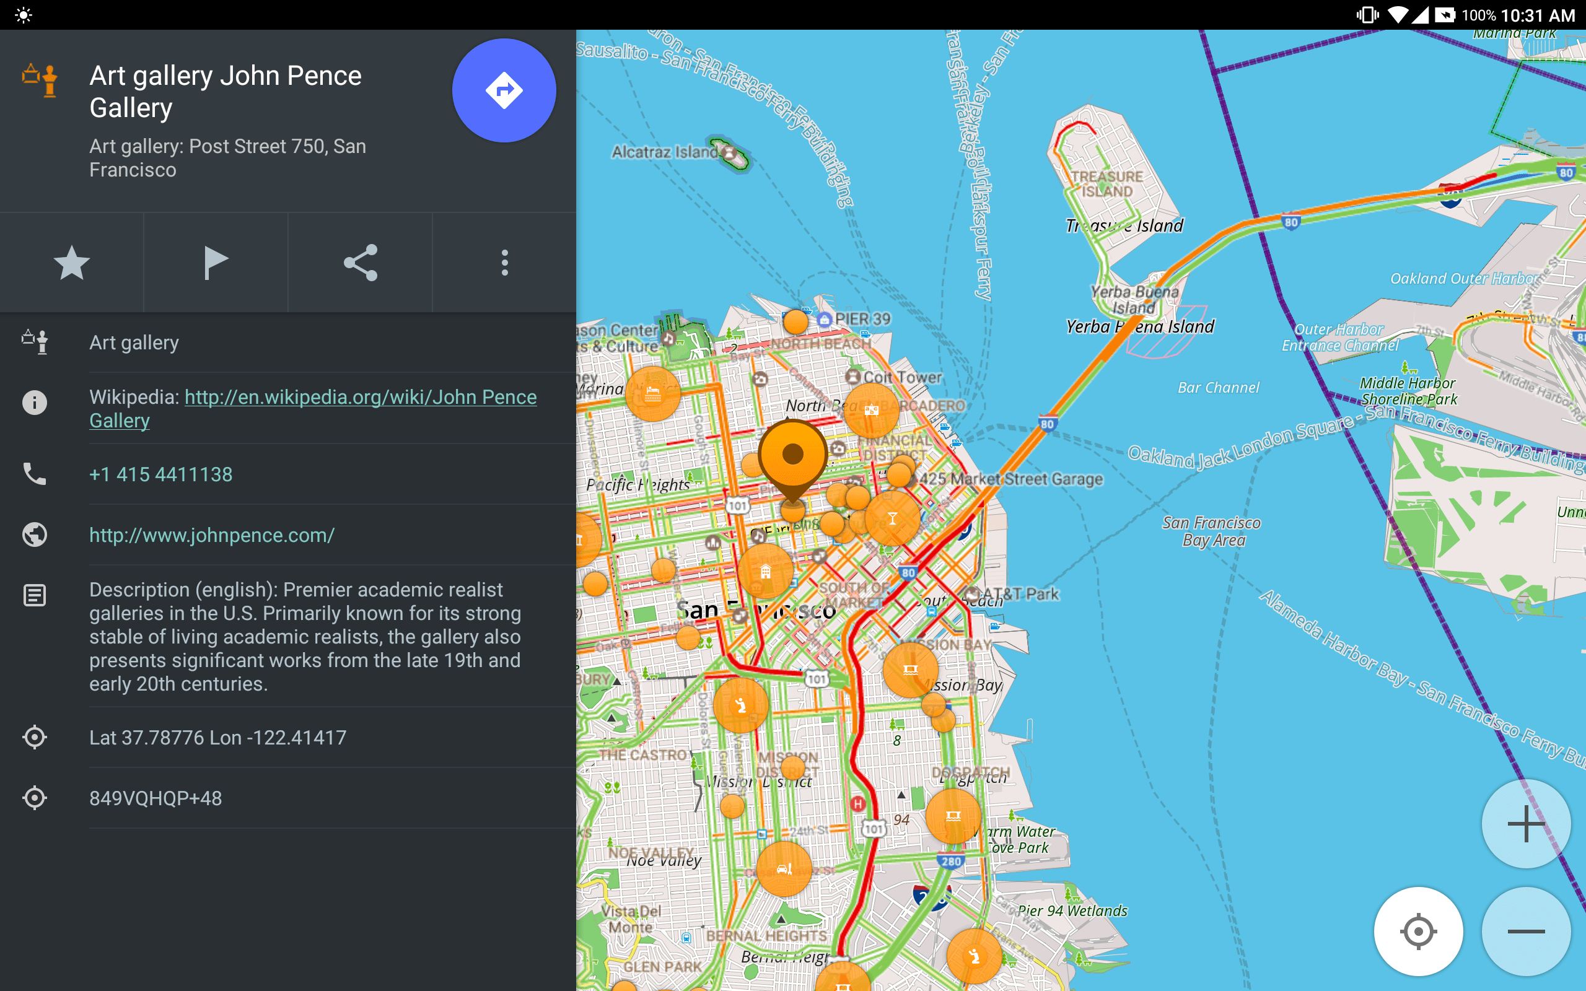Viewport: 1586px width, 991px height.
Task: Tap the battery status icon
Action: (x=1445, y=15)
